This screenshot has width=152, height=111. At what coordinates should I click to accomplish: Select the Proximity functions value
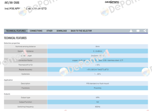tap(98, 88)
